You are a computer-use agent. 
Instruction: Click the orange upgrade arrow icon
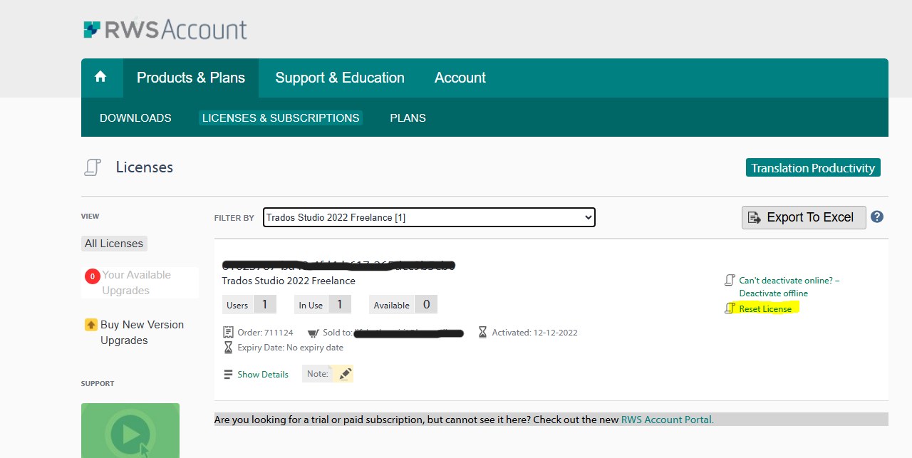click(x=91, y=324)
